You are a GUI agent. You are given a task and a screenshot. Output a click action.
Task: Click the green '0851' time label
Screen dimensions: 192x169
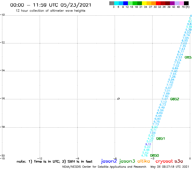click(x=161, y=139)
